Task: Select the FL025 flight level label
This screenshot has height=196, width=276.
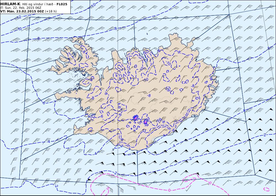Action: click(x=62, y=4)
